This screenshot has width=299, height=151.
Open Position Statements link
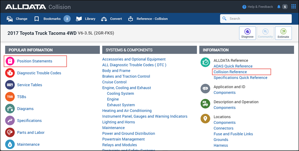click(35, 61)
